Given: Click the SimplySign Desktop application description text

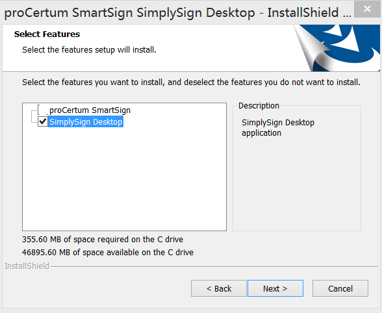Looking at the screenshot, I should click(278, 128).
